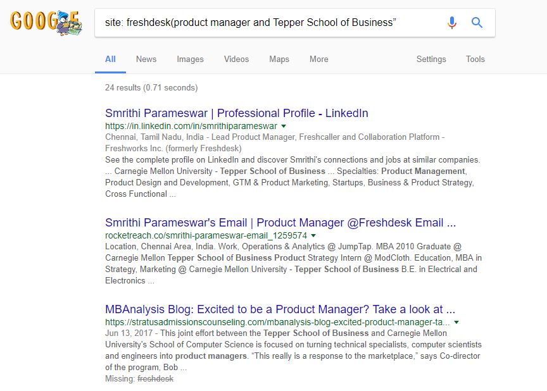The image size is (547, 391).
Task: Click the Google doodle logo
Action: pyautogui.click(x=46, y=23)
